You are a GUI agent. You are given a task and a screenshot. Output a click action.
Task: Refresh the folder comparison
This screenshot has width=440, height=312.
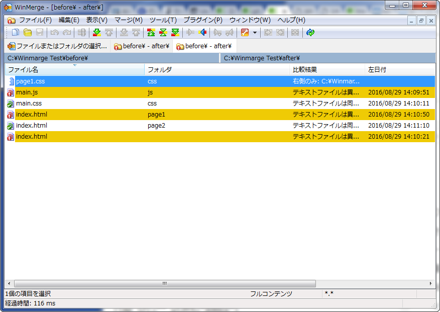310,32
